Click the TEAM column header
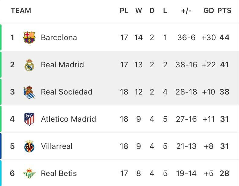Screen dimensions: 239x186 click(x=21, y=11)
